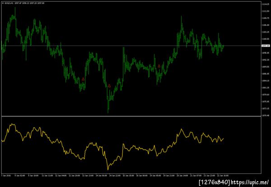Select the red arrow marker at lowest dip
Image resolution: width=271 pixels, height=187 pixels.
109,86
